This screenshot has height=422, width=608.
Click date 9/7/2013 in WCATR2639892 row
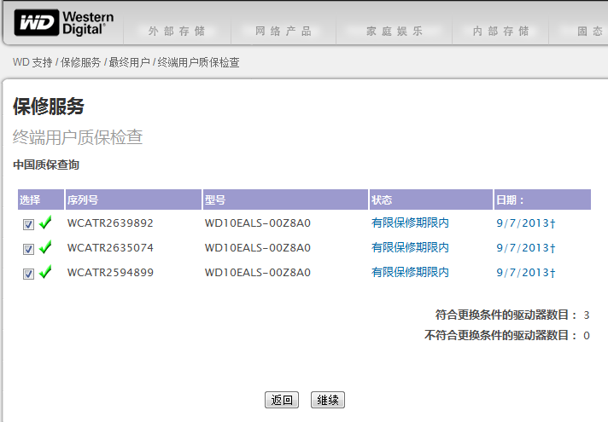pos(526,223)
